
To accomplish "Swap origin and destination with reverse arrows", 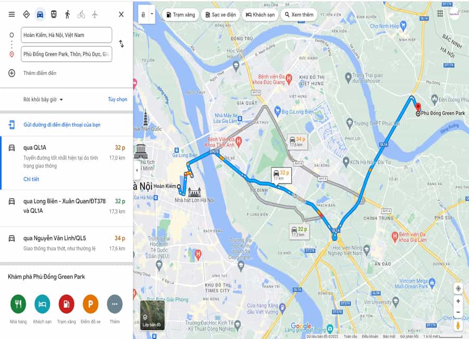I will [x=121, y=44].
